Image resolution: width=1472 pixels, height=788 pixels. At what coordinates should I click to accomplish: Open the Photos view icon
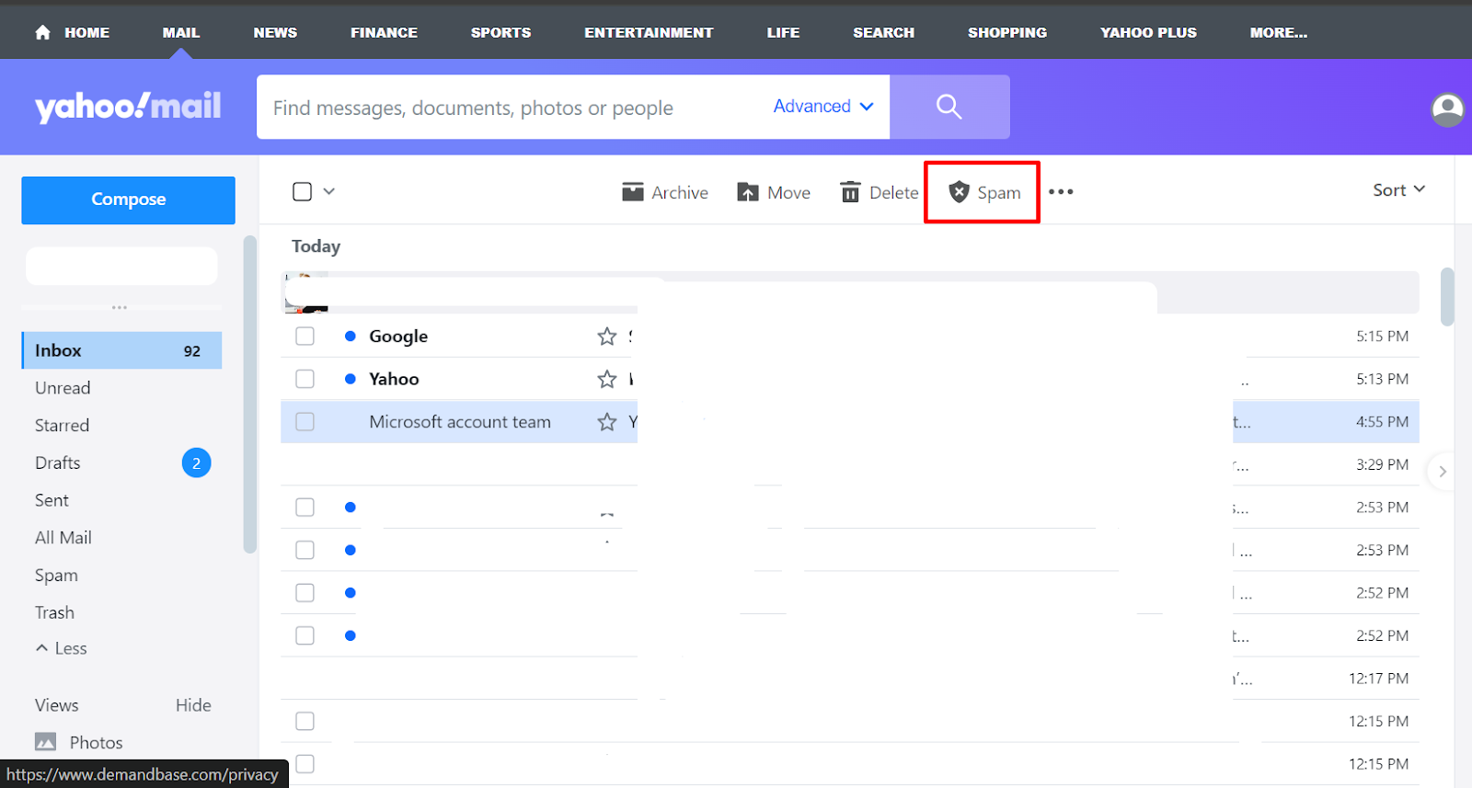click(46, 742)
